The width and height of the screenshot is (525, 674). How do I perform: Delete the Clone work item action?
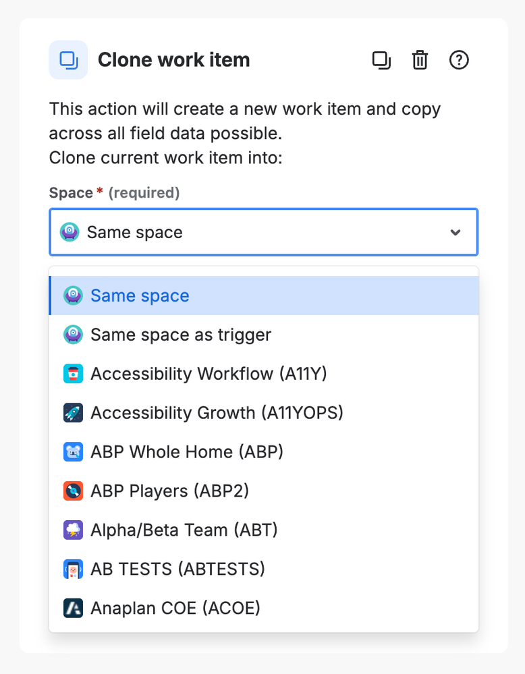[x=420, y=60]
